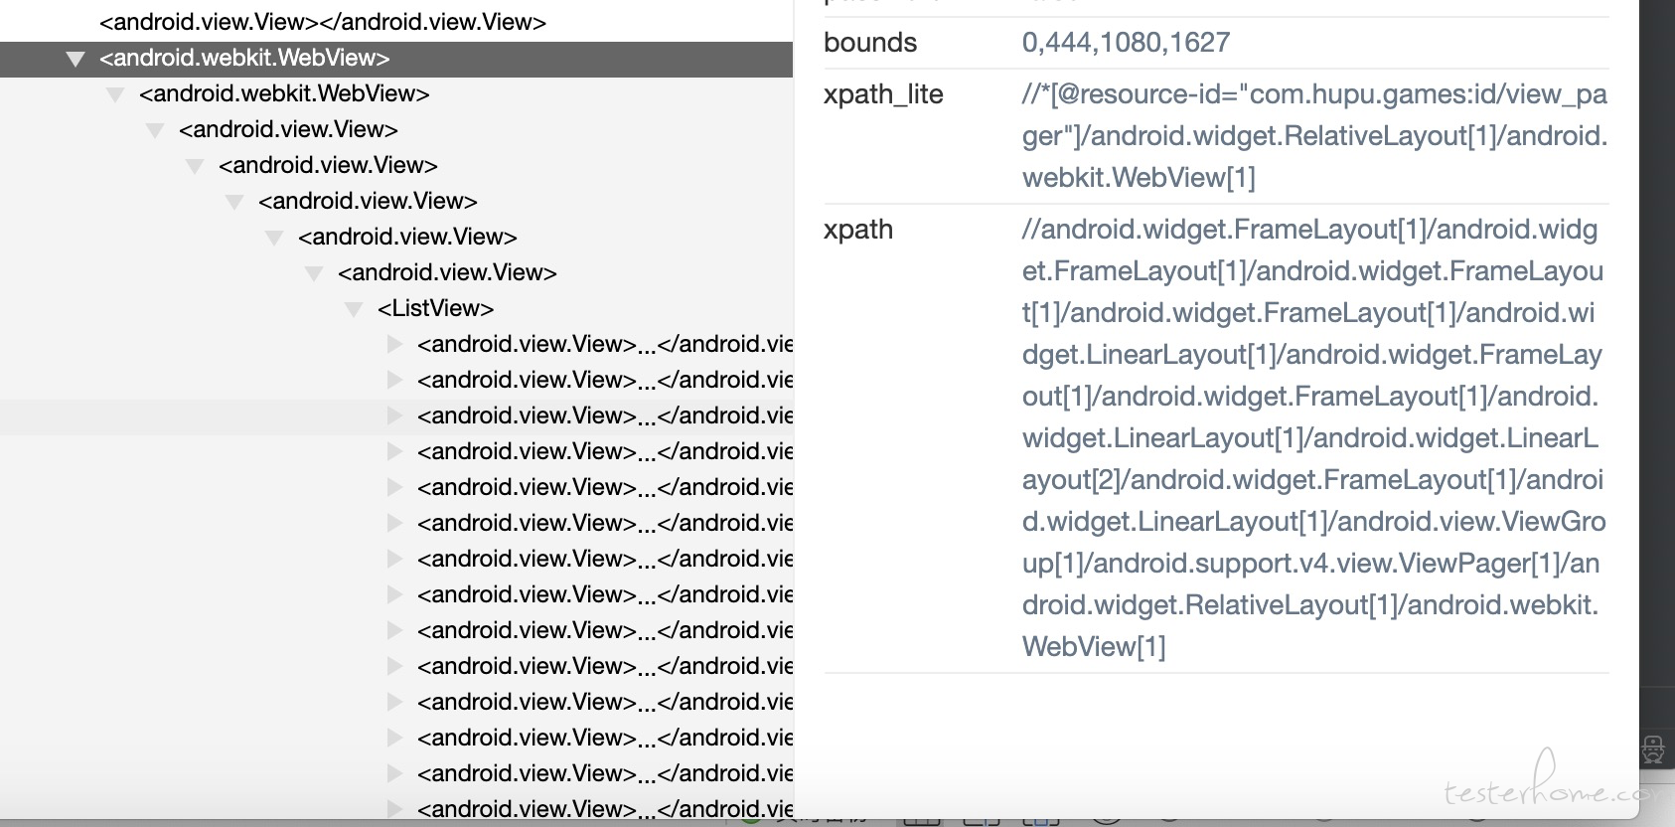Select the highlighted android.webkit.WebView row
The height and width of the screenshot is (827, 1675).
click(396, 58)
